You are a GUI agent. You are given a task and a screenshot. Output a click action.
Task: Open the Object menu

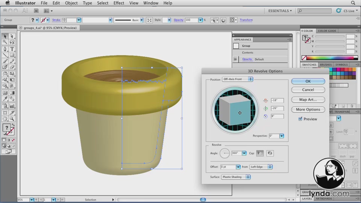[x=71, y=3]
